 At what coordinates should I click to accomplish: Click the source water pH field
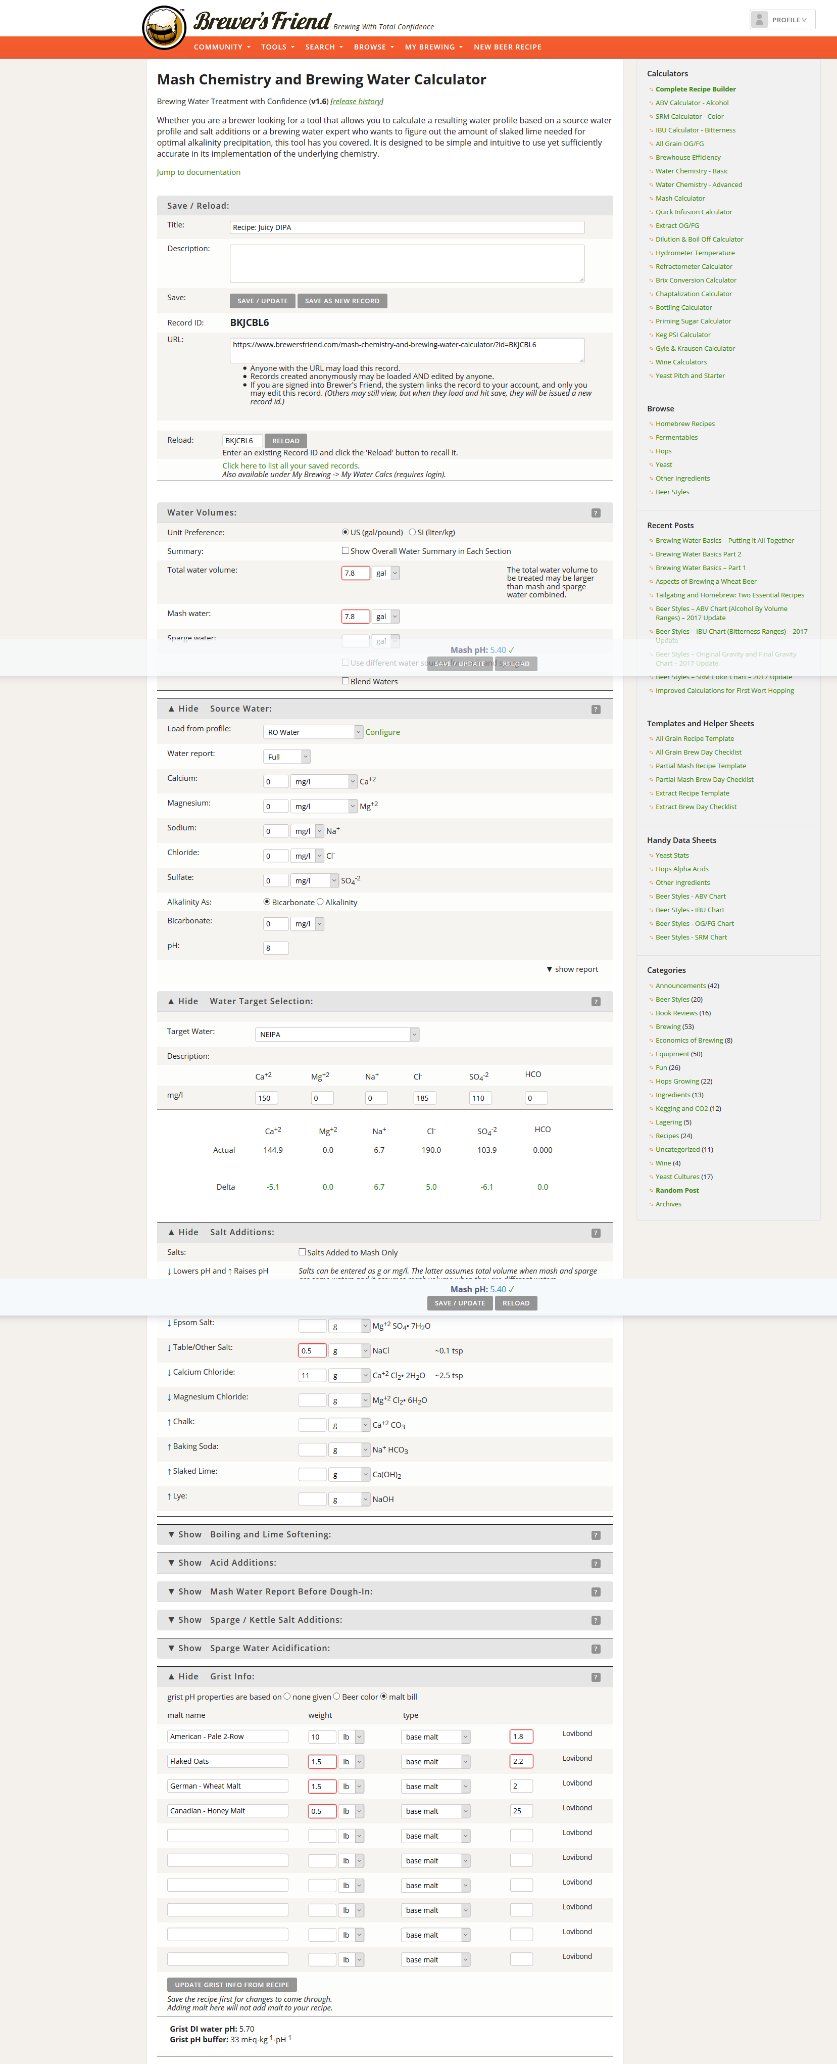[275, 948]
